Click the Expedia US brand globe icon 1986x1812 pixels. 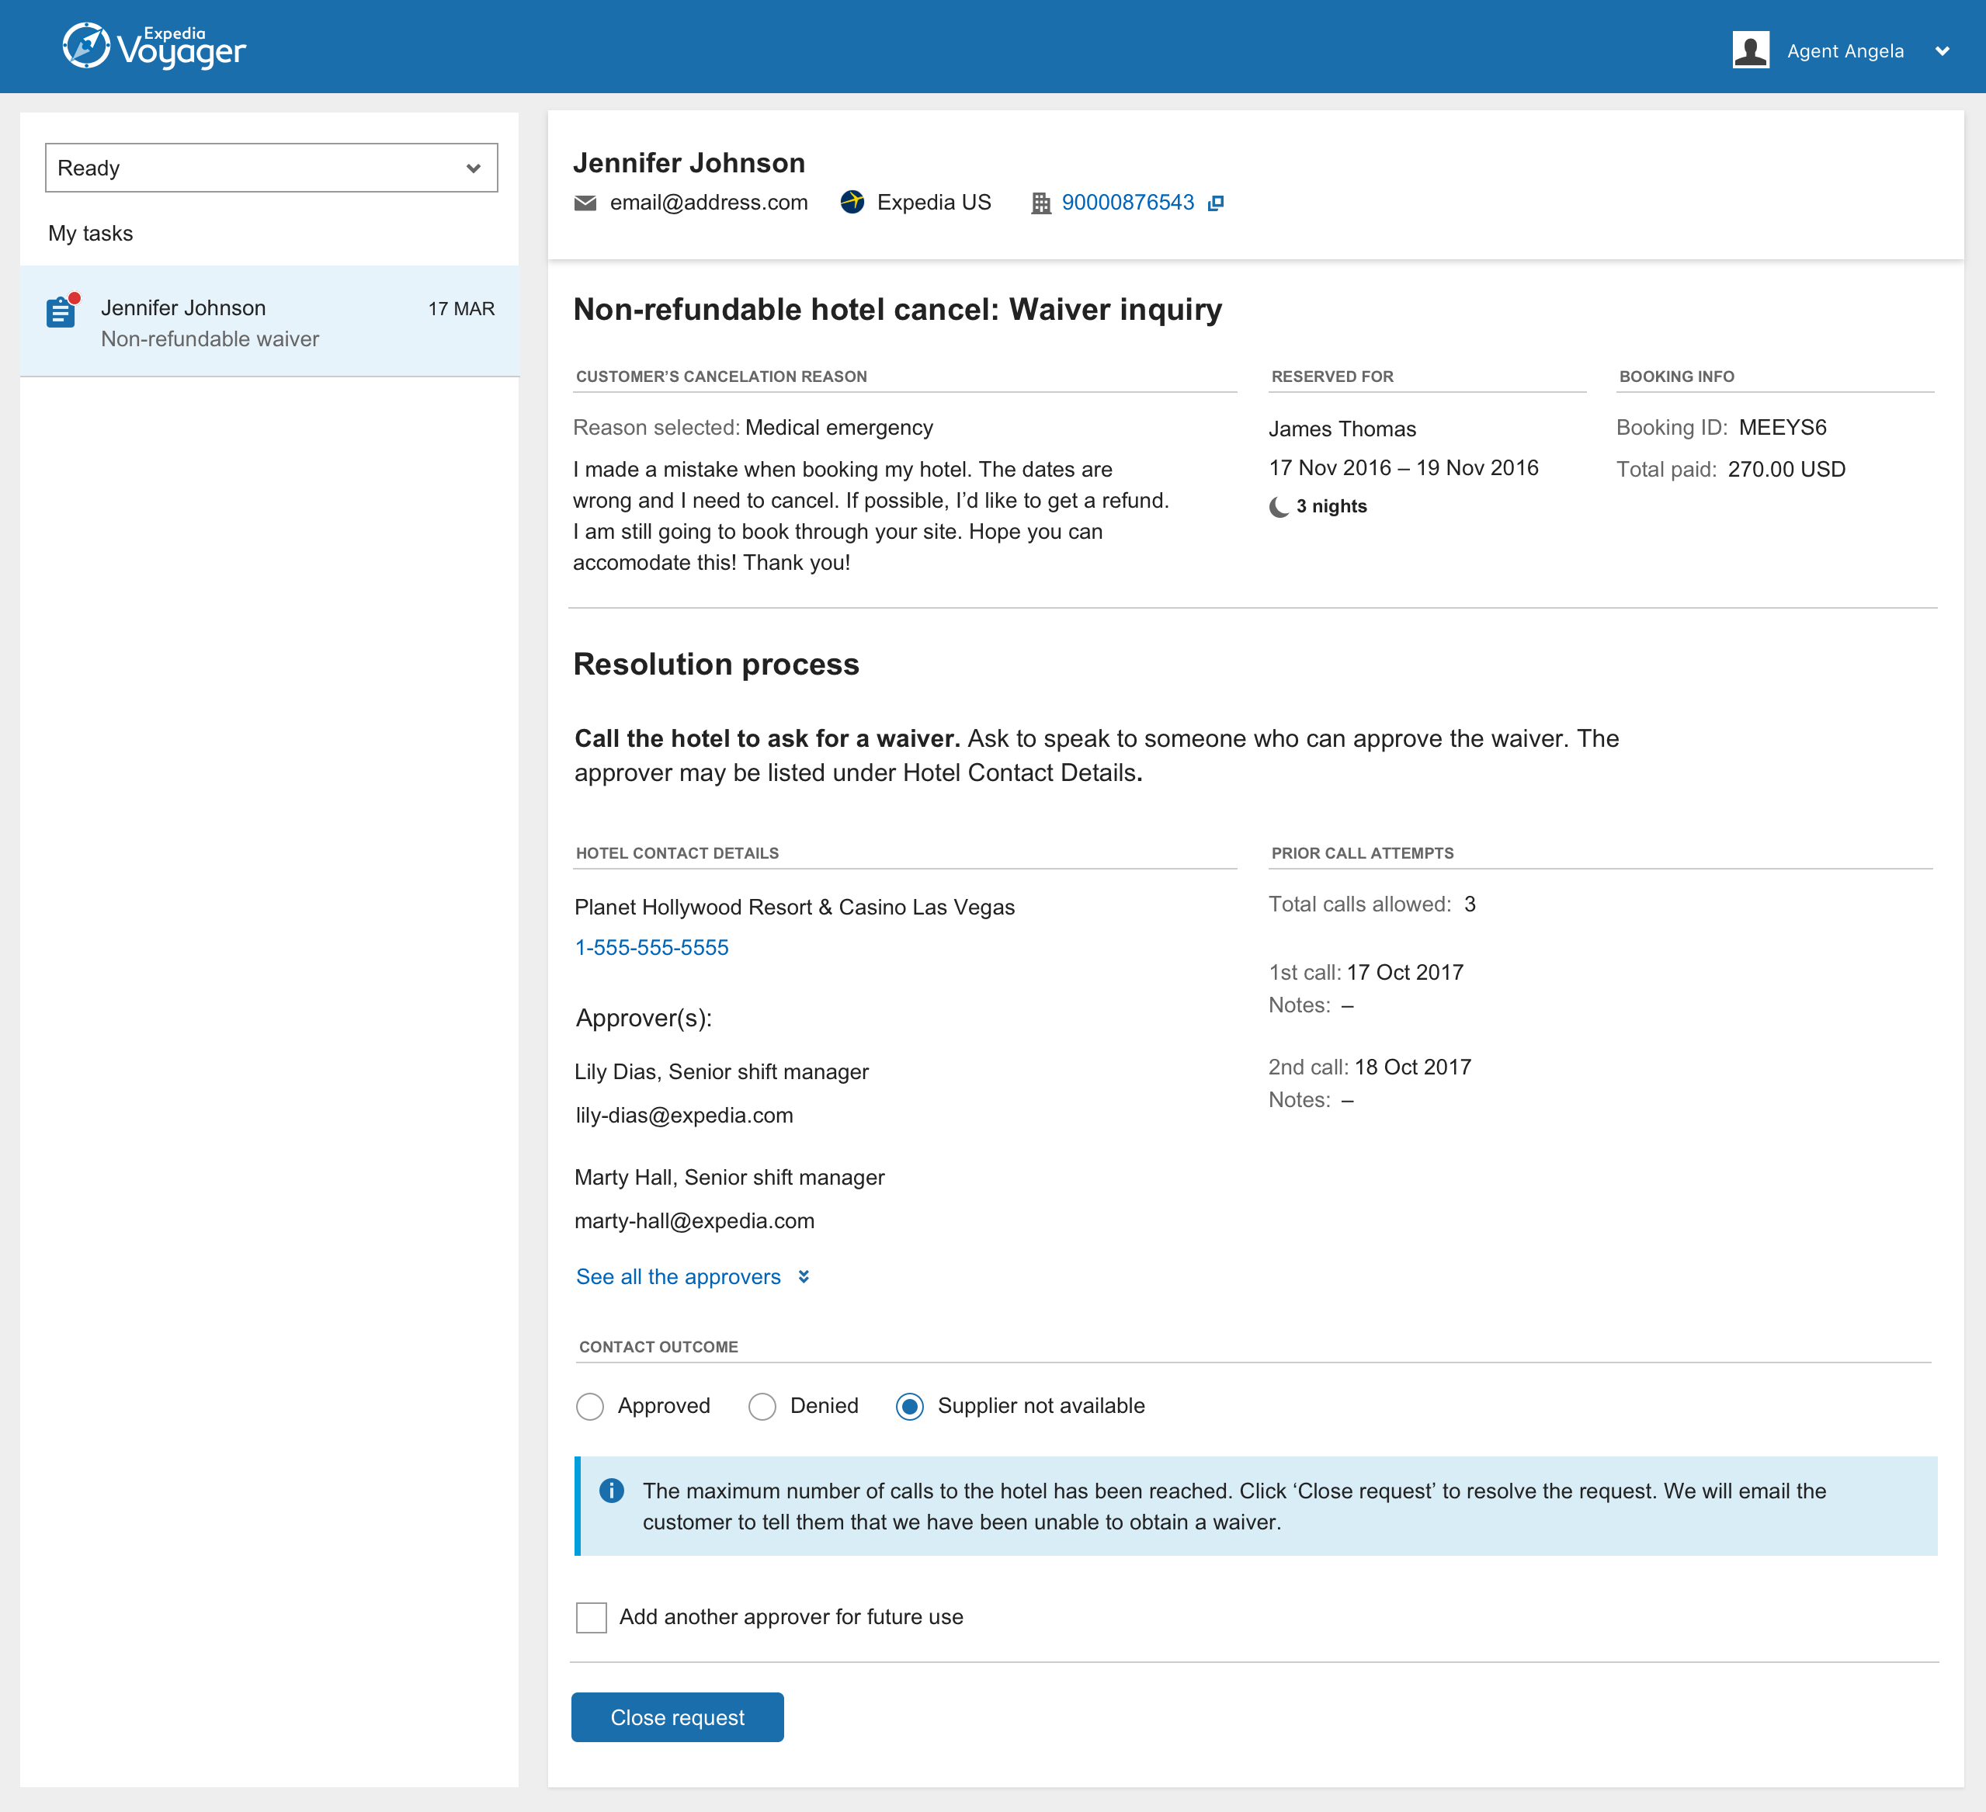[852, 202]
